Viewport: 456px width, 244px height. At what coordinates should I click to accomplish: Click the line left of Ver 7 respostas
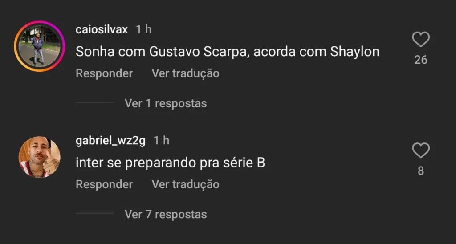tap(95, 213)
